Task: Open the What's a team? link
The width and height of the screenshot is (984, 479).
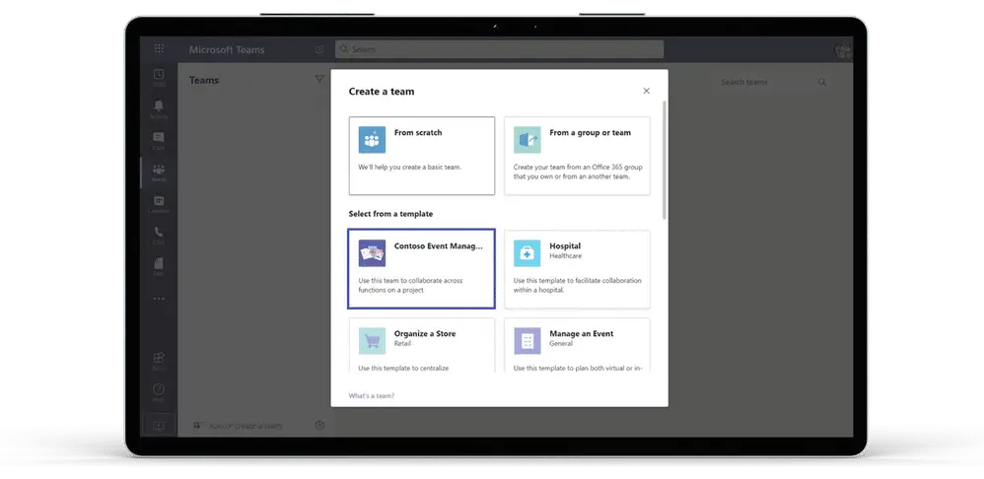Action: click(x=372, y=395)
